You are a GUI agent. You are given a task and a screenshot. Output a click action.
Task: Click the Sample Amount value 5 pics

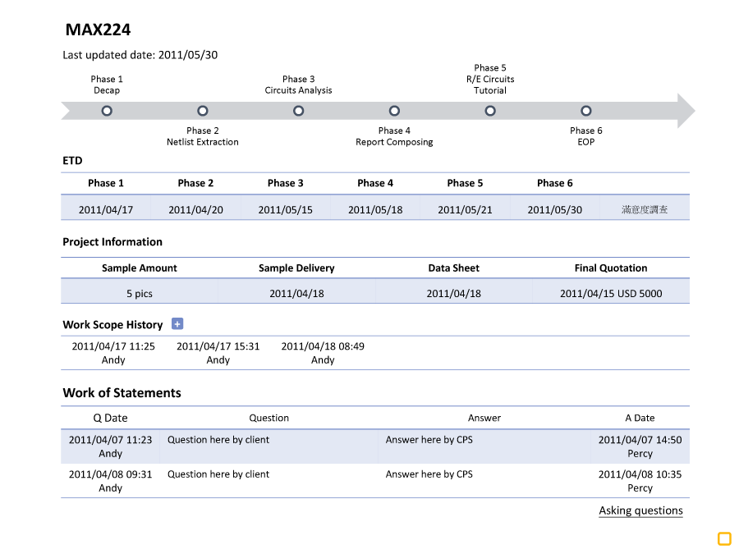pos(140,294)
